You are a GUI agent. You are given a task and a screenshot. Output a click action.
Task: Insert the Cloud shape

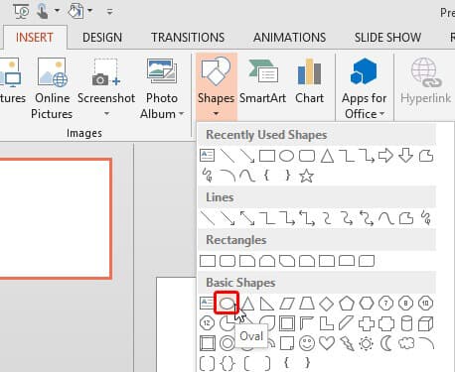pos(406,343)
